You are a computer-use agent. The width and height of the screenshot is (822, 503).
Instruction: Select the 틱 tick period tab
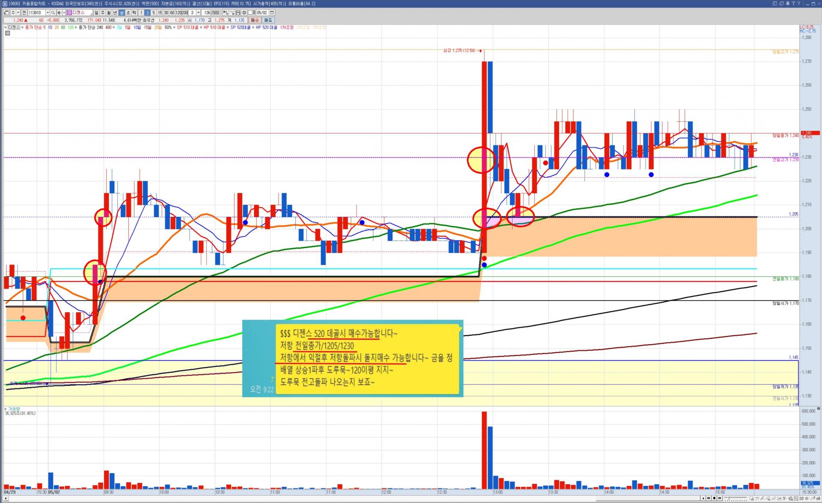point(134,13)
